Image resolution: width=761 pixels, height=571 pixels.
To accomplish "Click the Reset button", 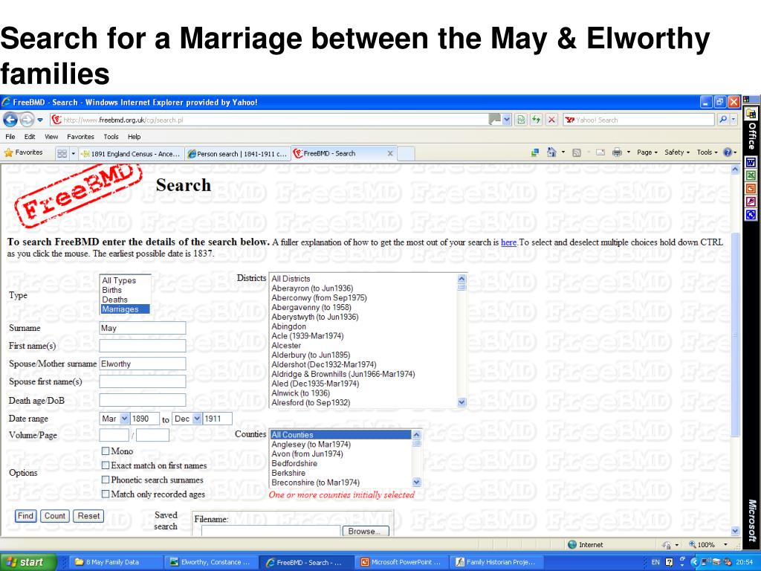I will click(x=88, y=516).
